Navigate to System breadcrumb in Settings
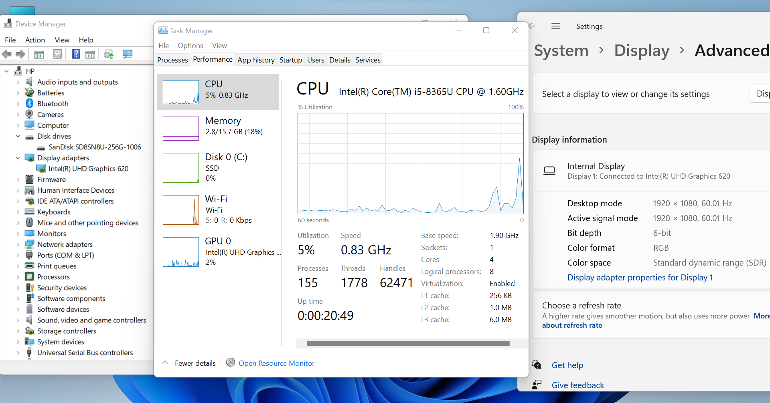770x403 pixels. click(x=561, y=50)
